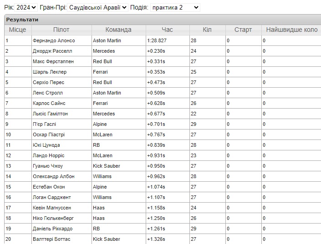Click the Результати panel title
321x244 pixels.
pyautogui.click(x=22, y=20)
